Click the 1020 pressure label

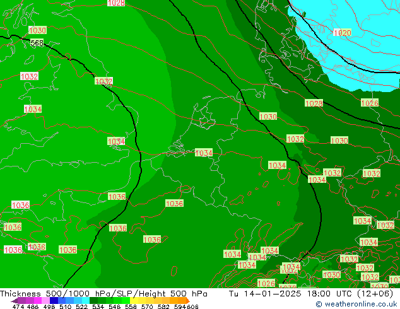342,33
